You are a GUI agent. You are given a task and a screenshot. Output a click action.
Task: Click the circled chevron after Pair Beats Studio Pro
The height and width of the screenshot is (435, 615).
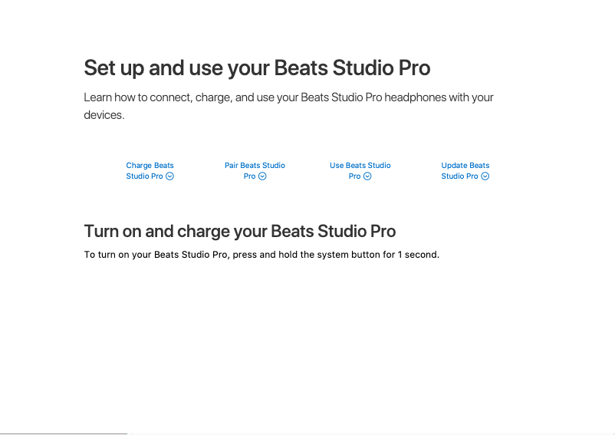262,176
